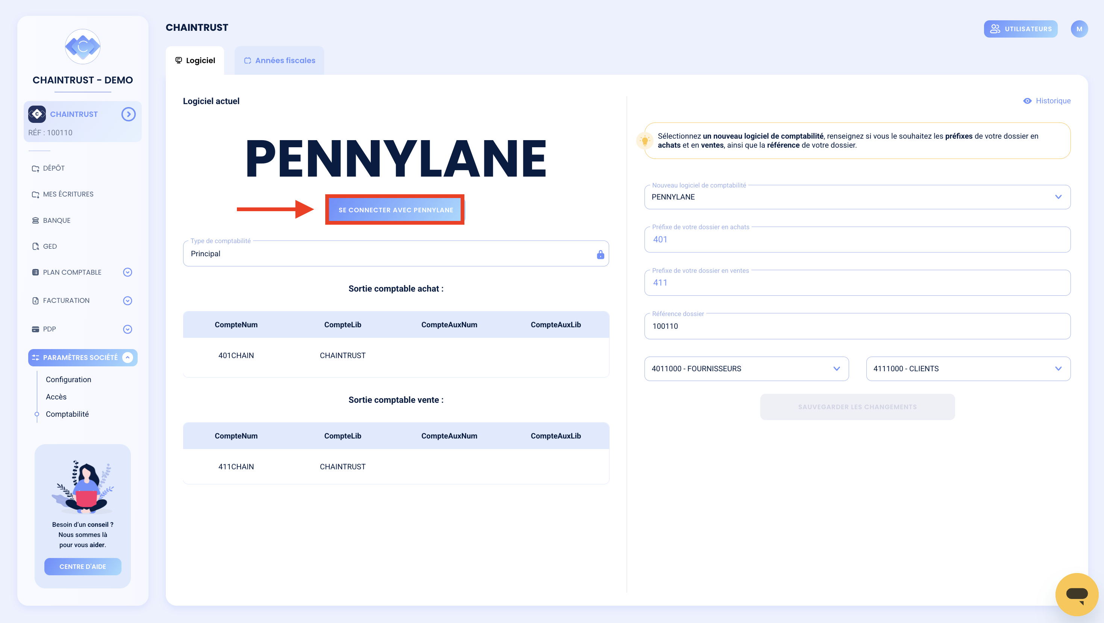Focus the Préfixe dossier en achats field
This screenshot has width=1104, height=623.
pyautogui.click(x=858, y=239)
